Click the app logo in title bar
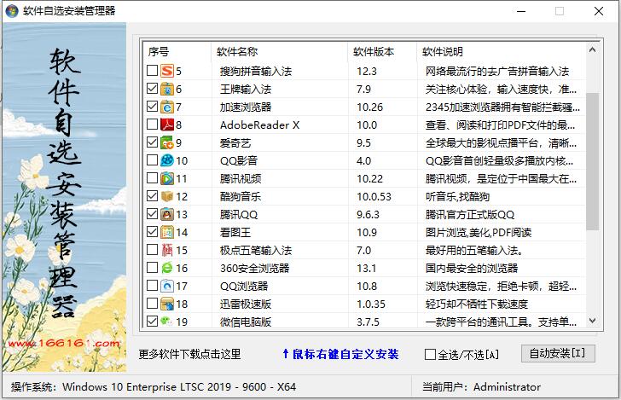 click(11, 11)
